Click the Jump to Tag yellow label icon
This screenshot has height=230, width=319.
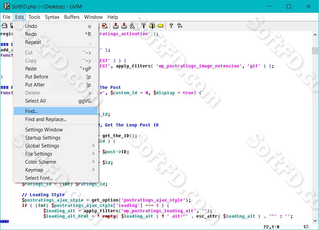(160, 25)
